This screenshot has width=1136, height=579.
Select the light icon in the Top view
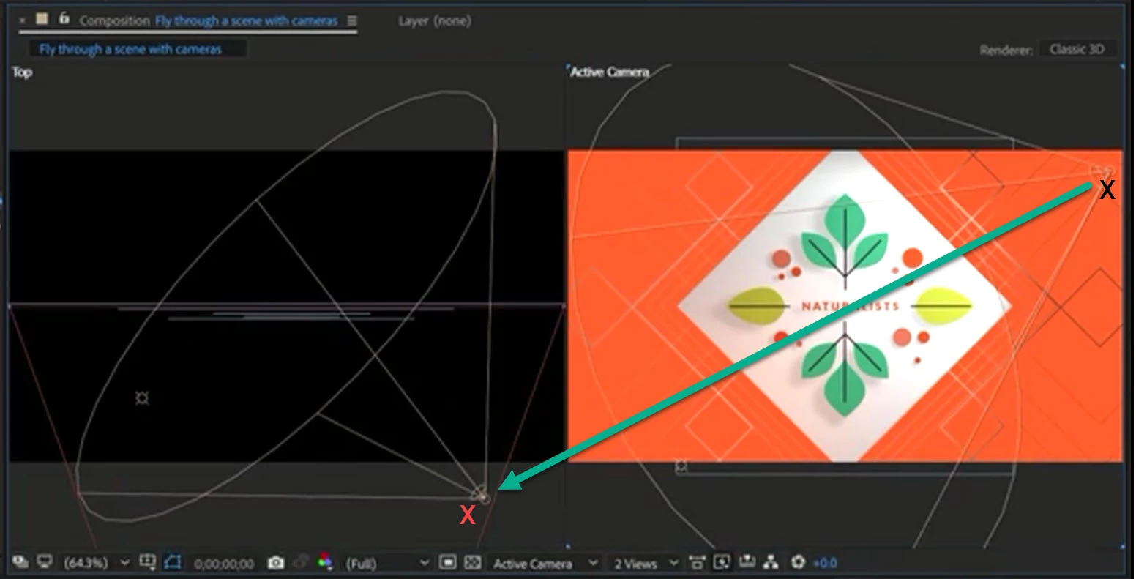pos(142,398)
